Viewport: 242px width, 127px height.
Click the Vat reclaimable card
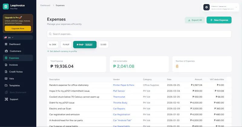coord(139,64)
